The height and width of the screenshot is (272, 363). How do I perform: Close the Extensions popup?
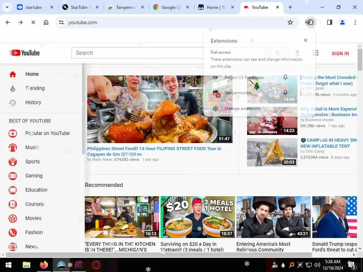point(306,40)
